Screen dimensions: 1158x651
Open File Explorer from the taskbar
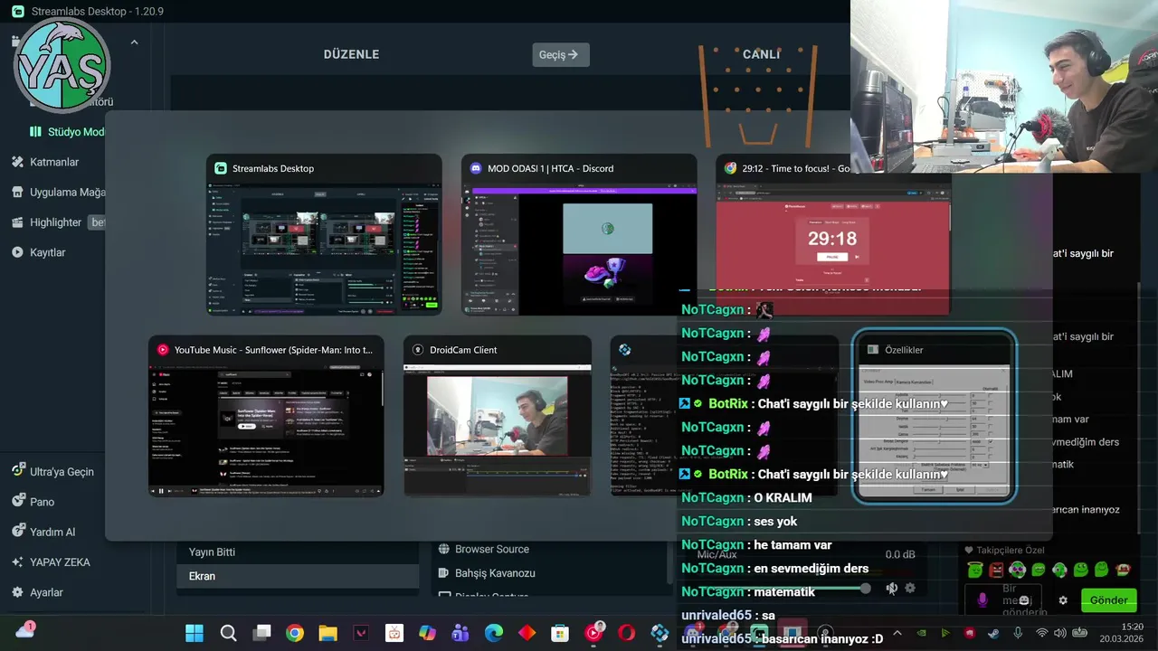click(x=327, y=633)
